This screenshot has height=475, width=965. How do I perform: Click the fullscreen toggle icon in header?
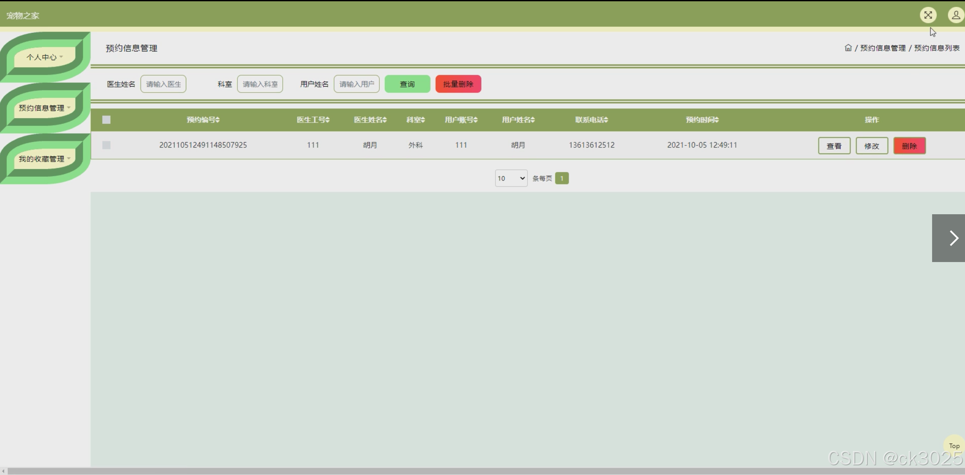coord(928,15)
